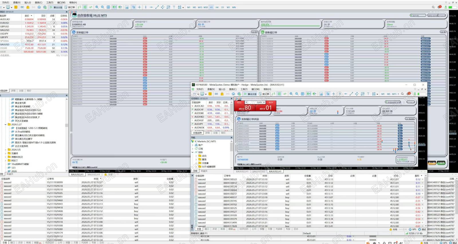Expand the 神腾科技(2) folder in navigator

pos(5,157)
